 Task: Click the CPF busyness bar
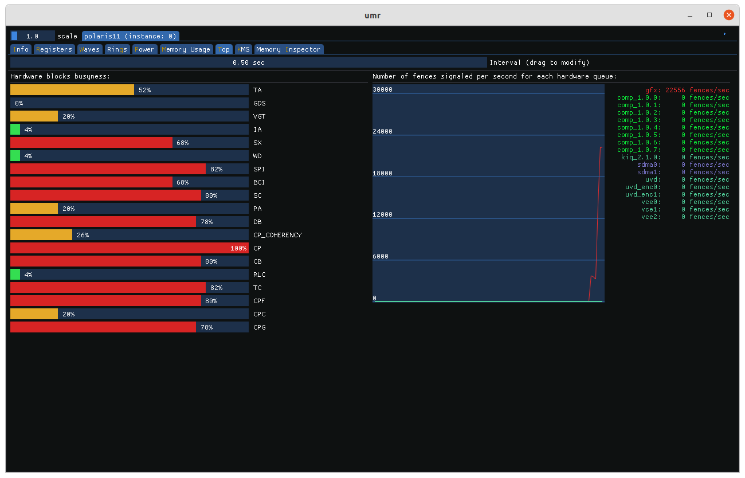click(130, 301)
